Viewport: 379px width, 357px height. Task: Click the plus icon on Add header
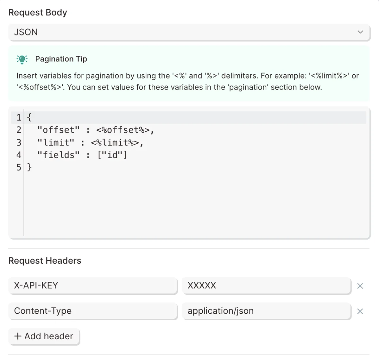pos(18,336)
